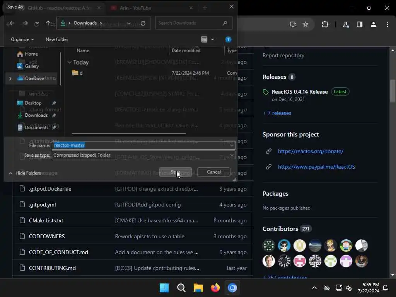Open the notification bell in taskbar
The height and width of the screenshot is (297, 396).
pyautogui.click(x=386, y=288)
